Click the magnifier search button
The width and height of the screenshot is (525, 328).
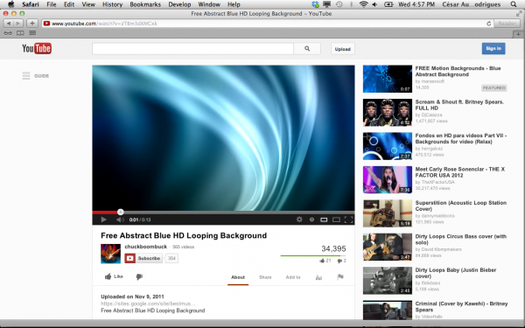[x=307, y=49]
